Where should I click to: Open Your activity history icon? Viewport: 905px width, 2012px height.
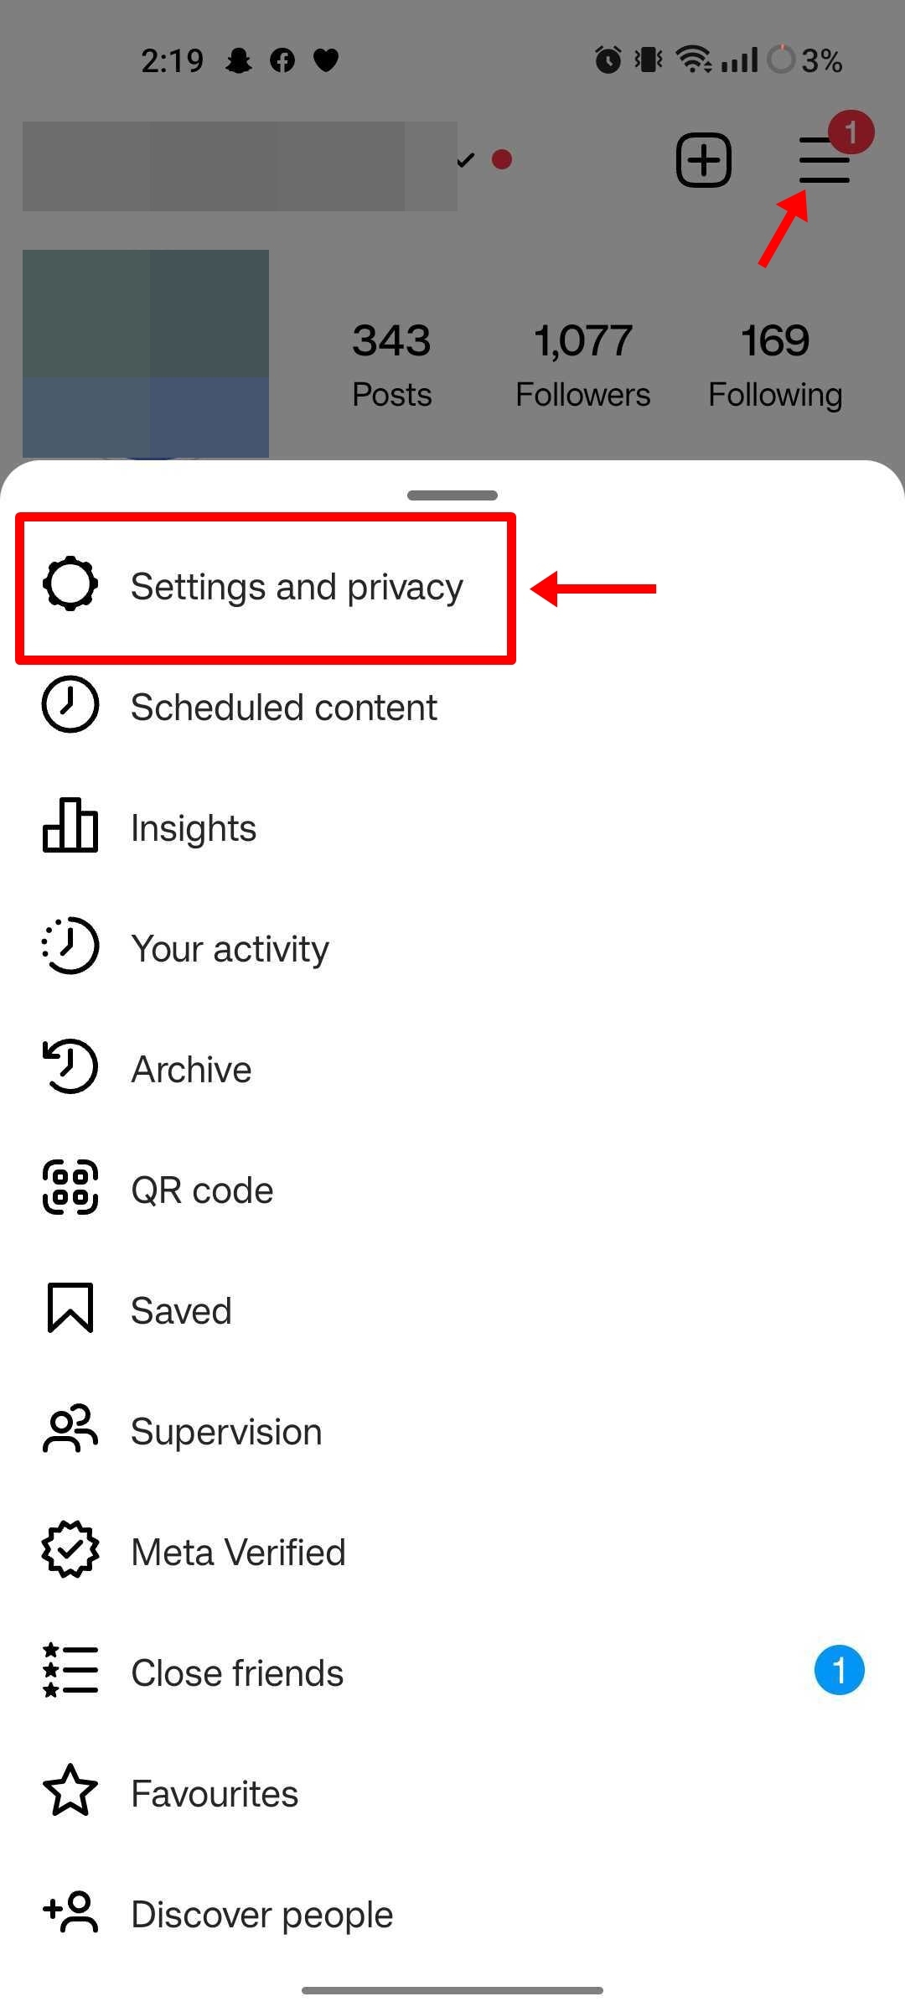(70, 947)
